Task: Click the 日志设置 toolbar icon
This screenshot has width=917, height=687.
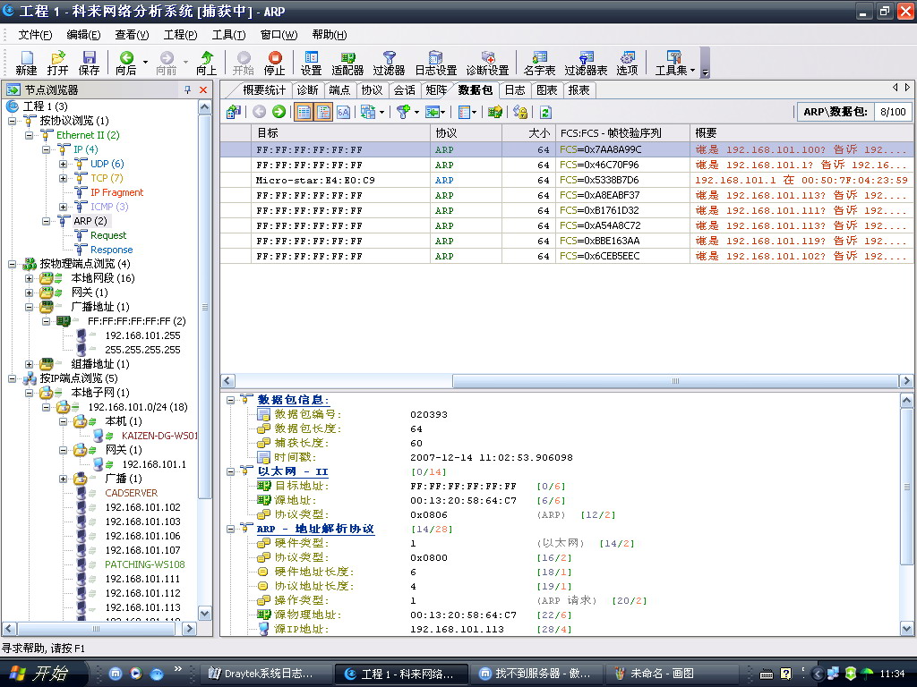Action: coord(435,62)
